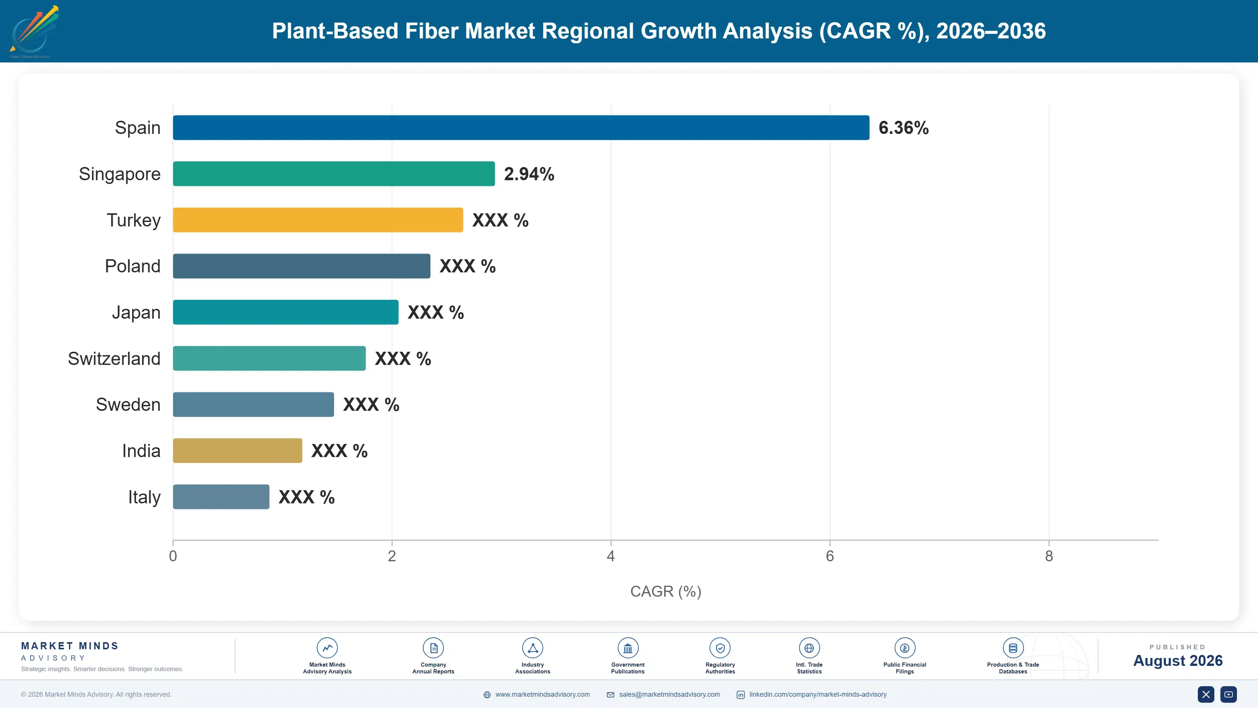Click the Singapore green bar

pos(334,174)
